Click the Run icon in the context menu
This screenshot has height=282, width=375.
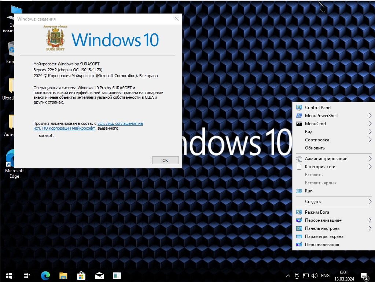pos(299,191)
